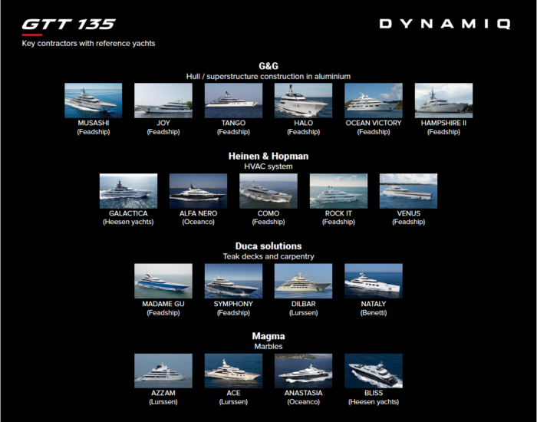Image resolution: width=537 pixels, height=422 pixels.
Task: Click the Duca solutions heading
Action: pyautogui.click(x=268, y=246)
